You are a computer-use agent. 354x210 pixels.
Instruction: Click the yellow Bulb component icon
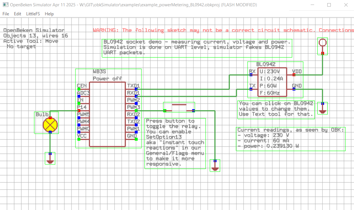click(x=50, y=125)
